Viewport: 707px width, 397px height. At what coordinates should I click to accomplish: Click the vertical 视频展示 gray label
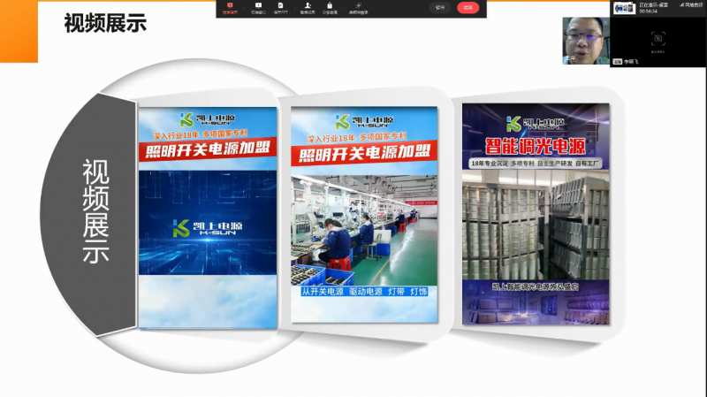[x=95, y=211]
